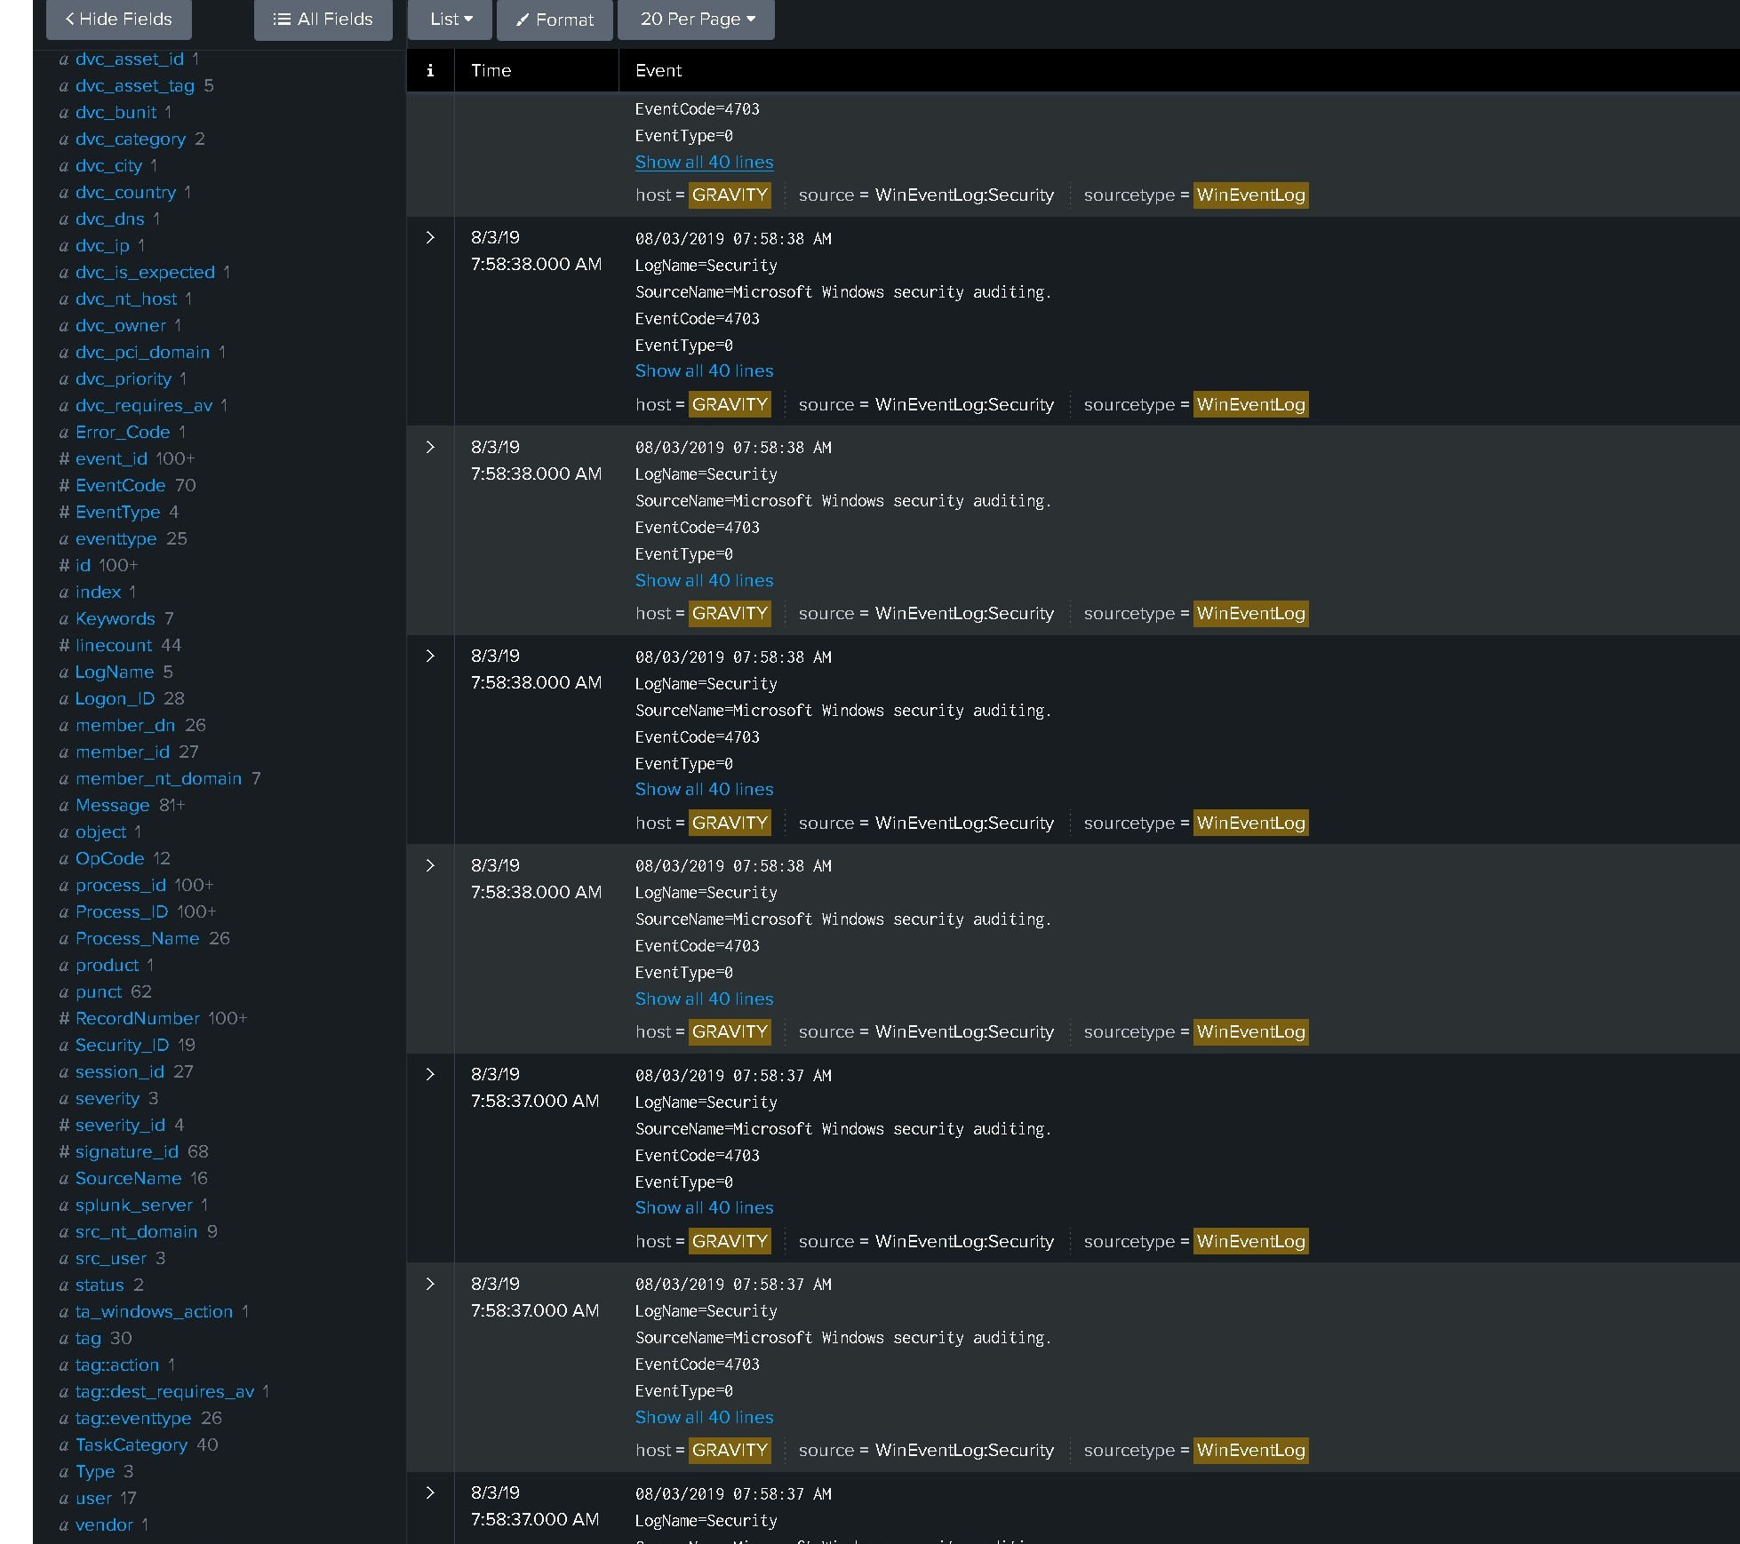The width and height of the screenshot is (1740, 1544).
Task: Open the Message field in sidebar
Action: (x=112, y=806)
